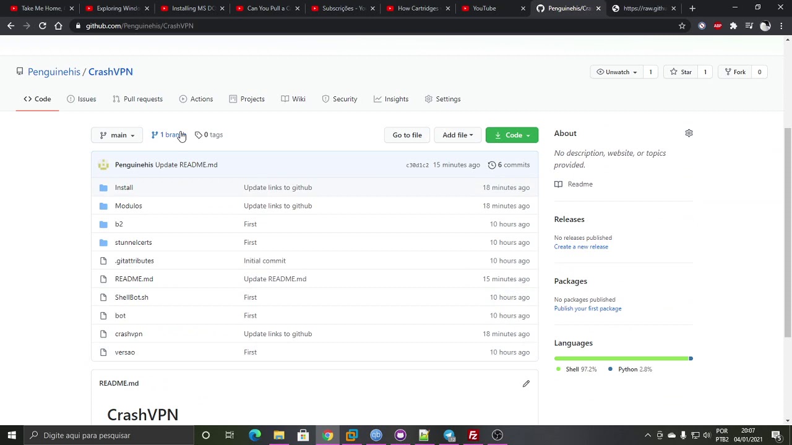
Task: Click the page vertical scrollbar
Action: coord(788,232)
